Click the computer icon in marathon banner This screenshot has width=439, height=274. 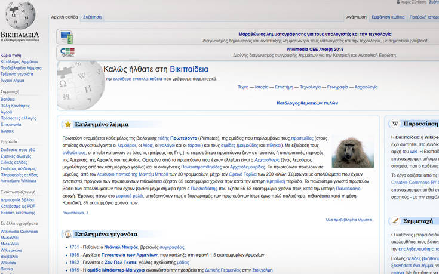tap(67, 37)
